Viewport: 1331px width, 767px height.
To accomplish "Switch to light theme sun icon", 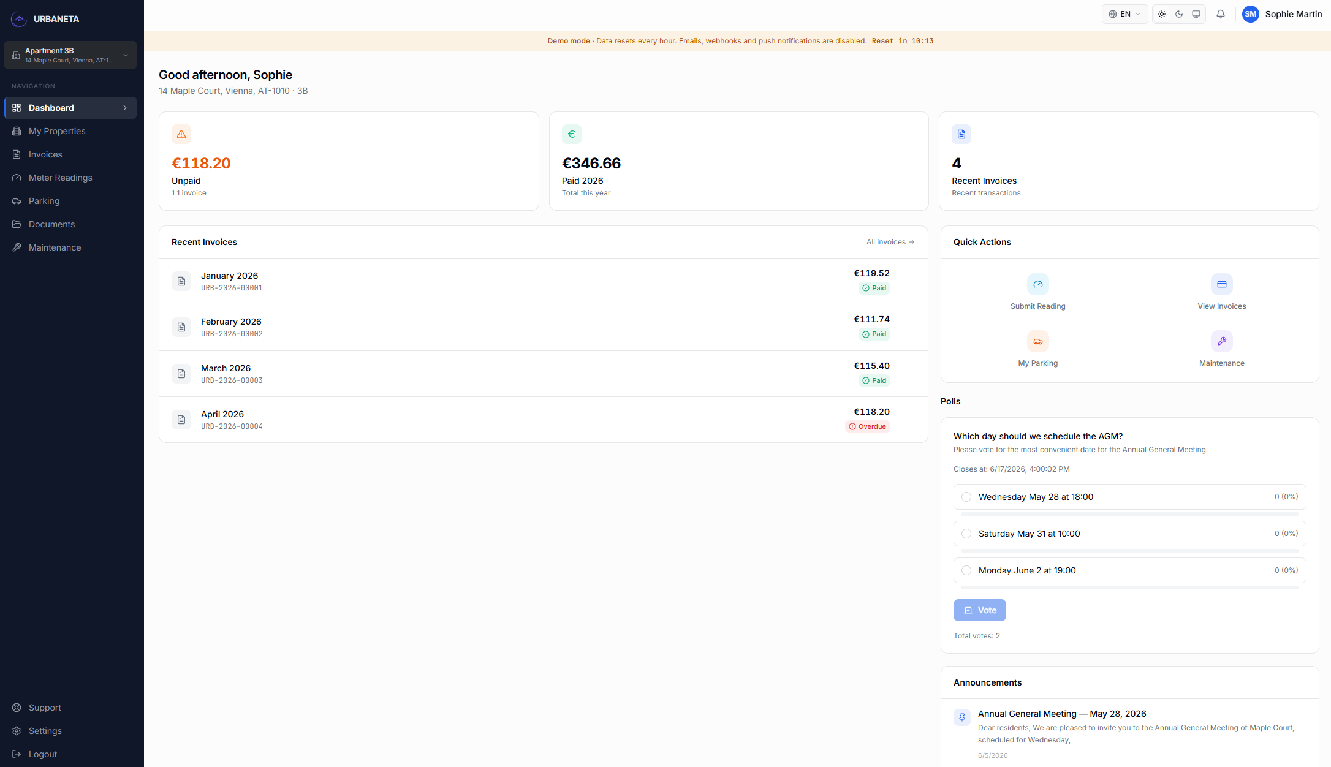I will click(1162, 14).
